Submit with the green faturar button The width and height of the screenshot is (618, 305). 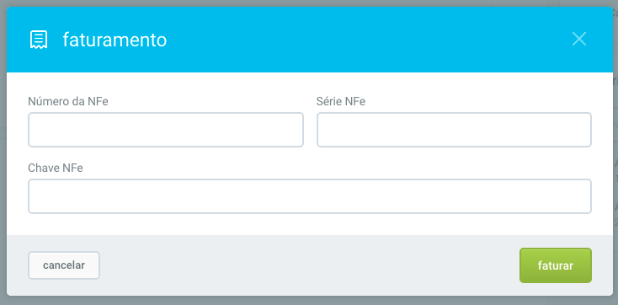[556, 265]
